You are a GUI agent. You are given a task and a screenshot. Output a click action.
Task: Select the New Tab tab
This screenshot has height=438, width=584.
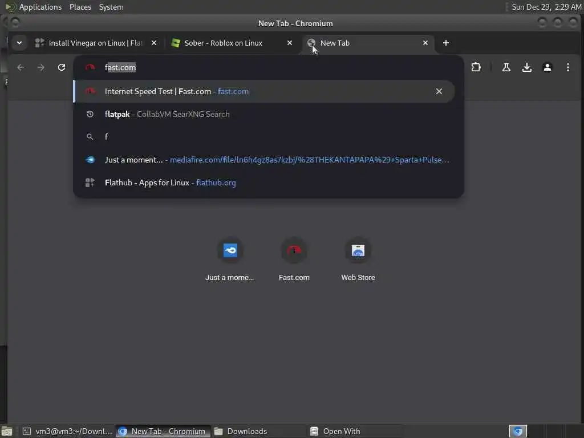coord(367,43)
